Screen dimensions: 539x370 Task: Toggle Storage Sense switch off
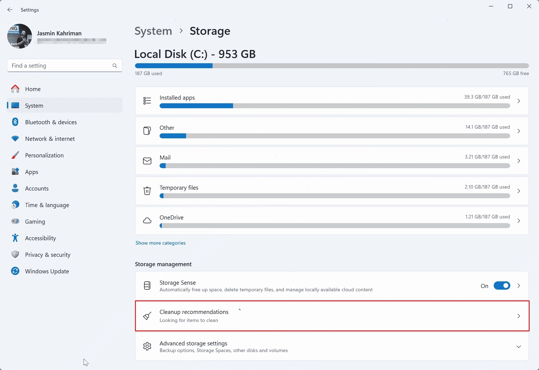pos(502,286)
